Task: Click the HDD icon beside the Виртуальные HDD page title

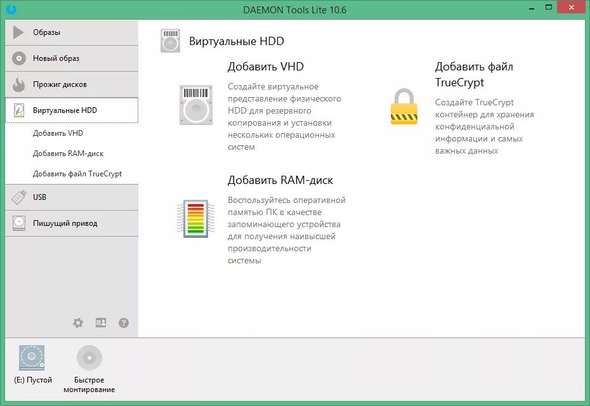Action: coord(170,41)
